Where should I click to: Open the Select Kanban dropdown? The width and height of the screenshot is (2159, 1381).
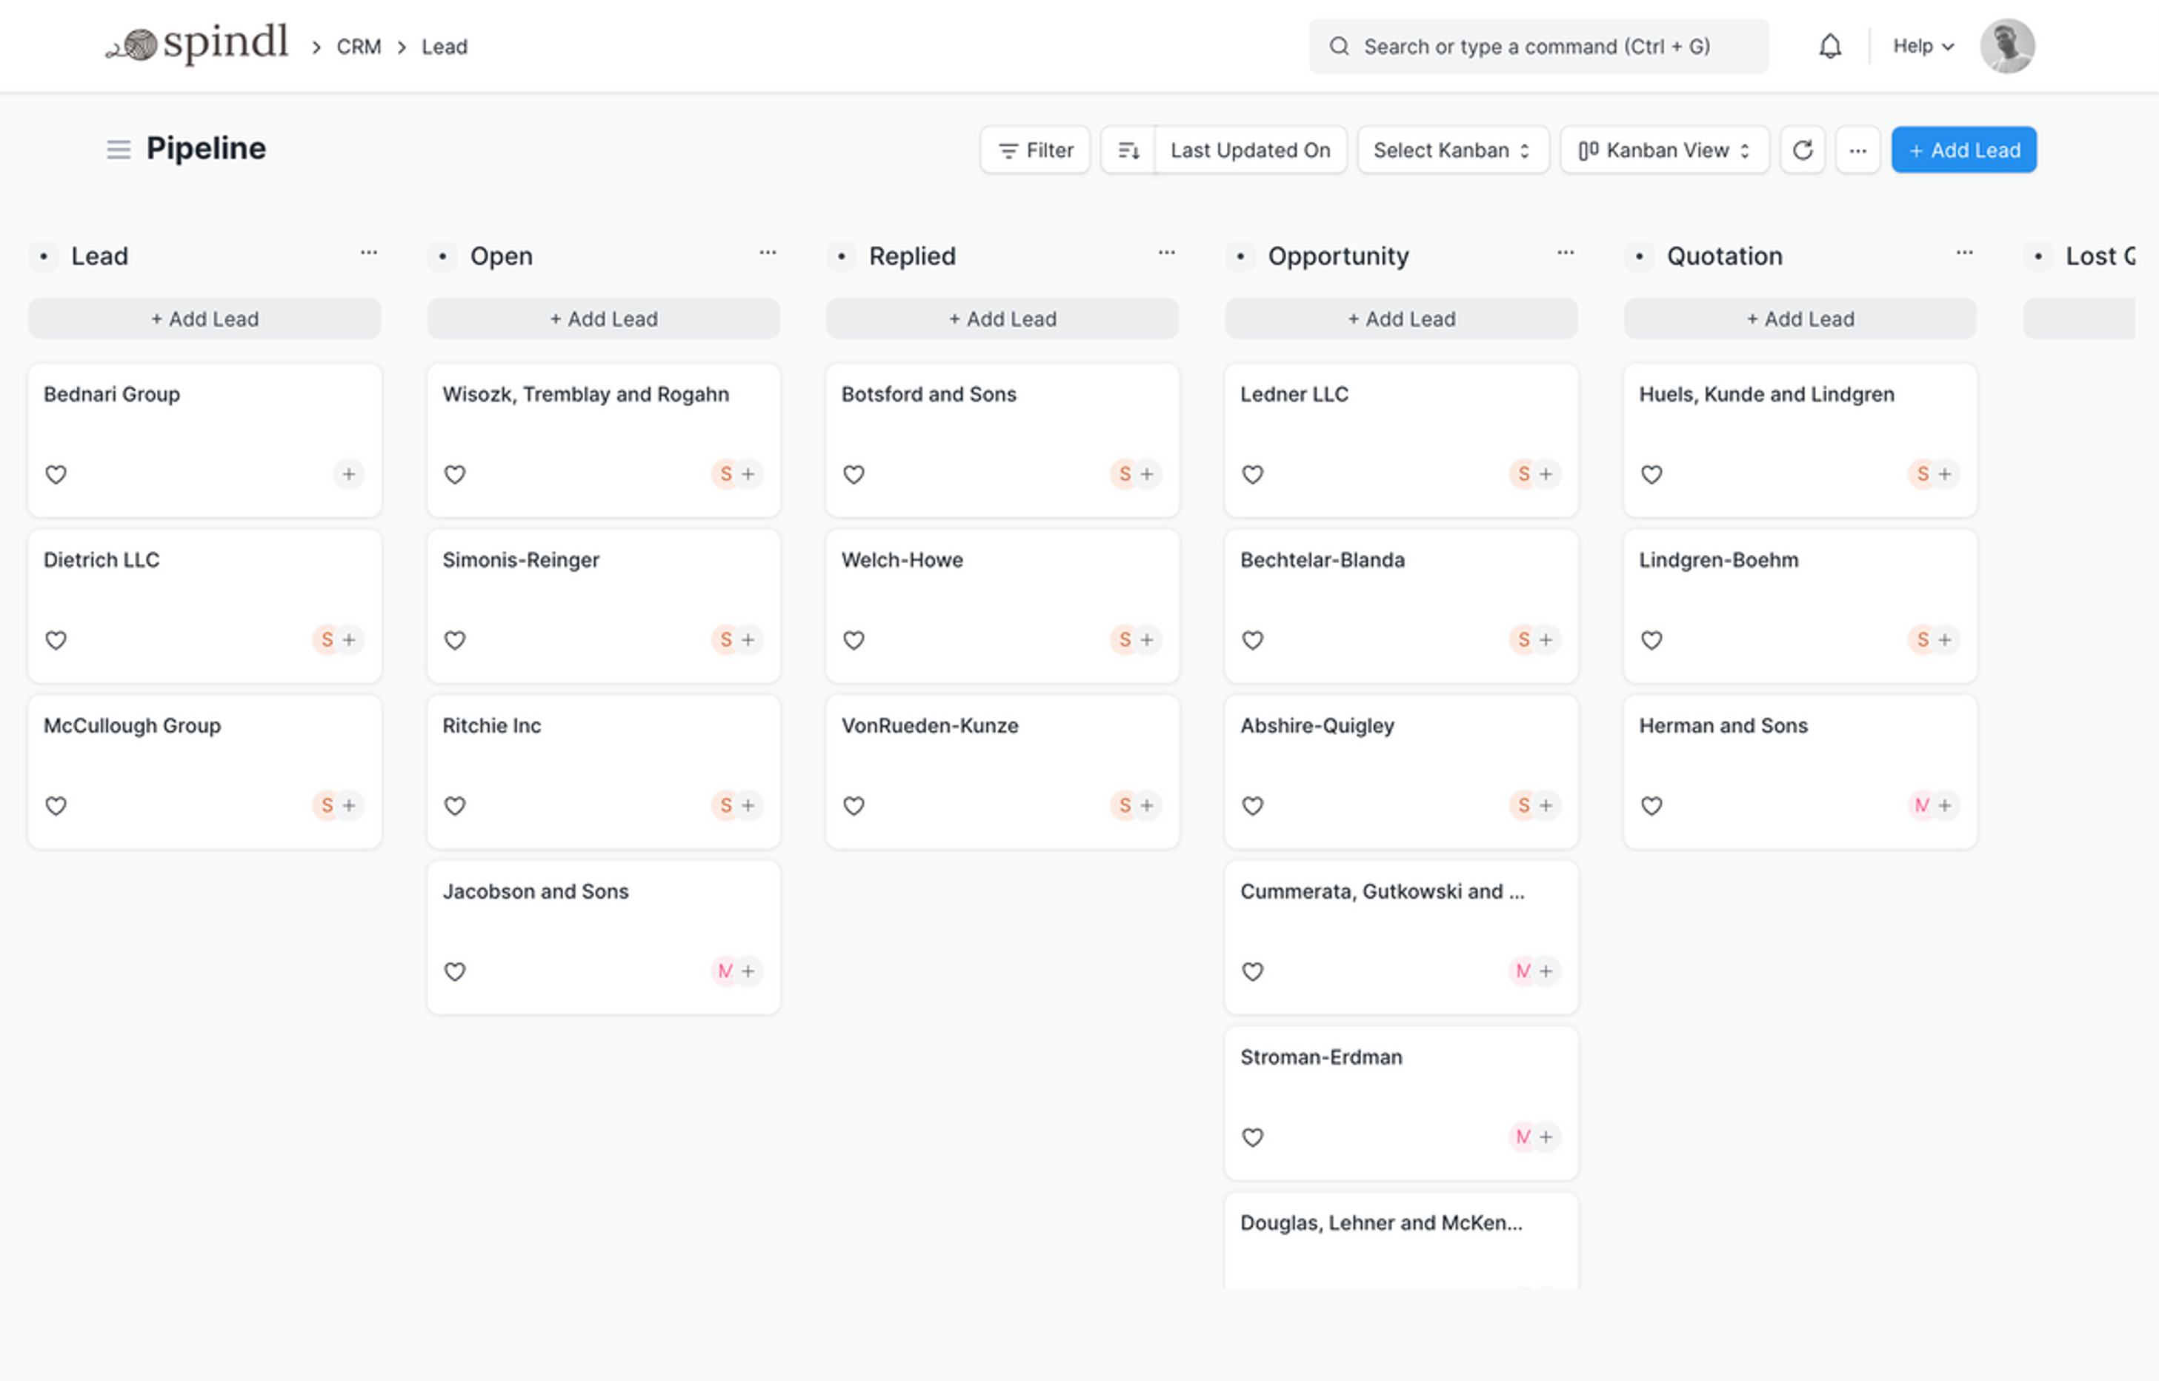1451,150
